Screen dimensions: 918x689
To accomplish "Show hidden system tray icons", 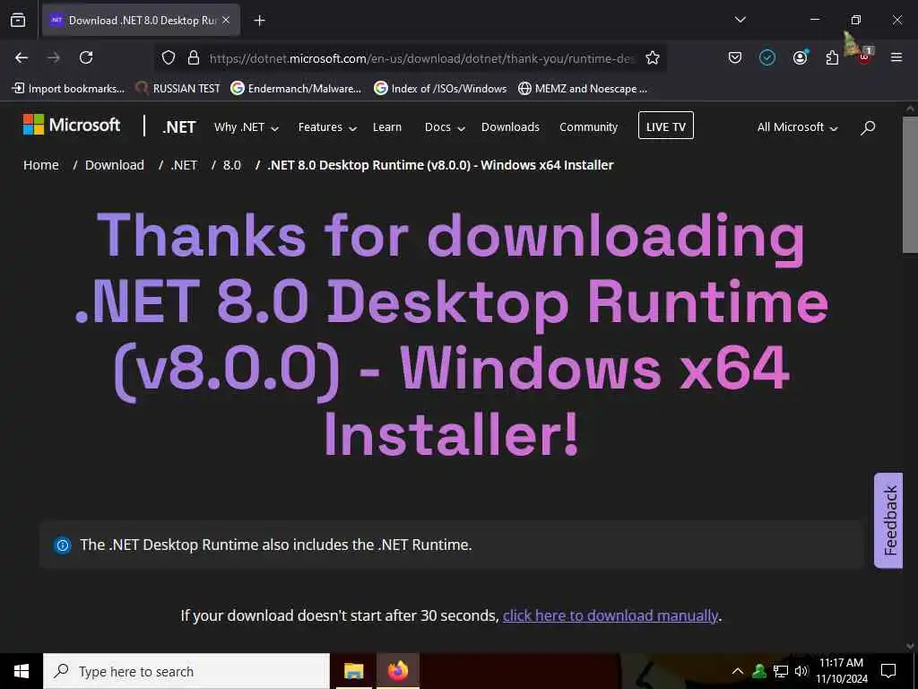I will click(x=738, y=671).
